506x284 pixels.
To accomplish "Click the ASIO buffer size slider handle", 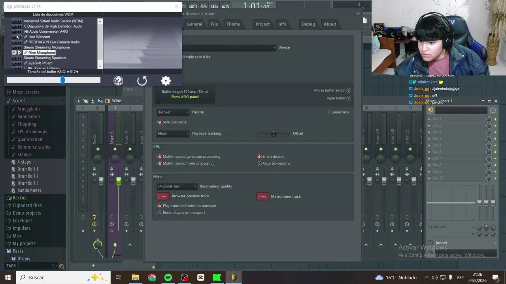I will coord(62,80).
